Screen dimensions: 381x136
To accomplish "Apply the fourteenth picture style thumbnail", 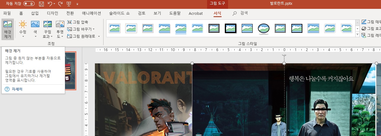I will coord(330,28).
